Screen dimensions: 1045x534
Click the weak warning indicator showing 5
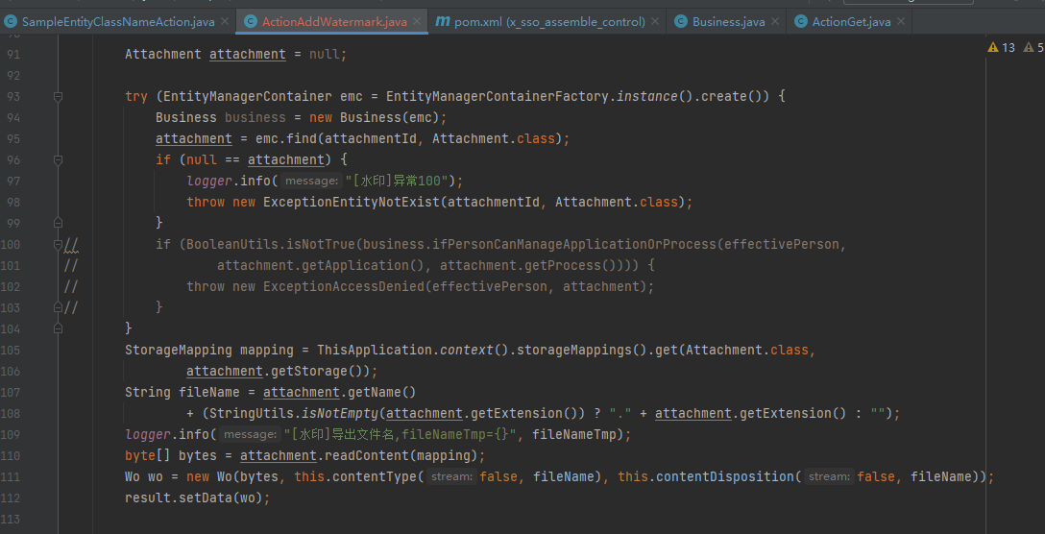tap(1033, 47)
